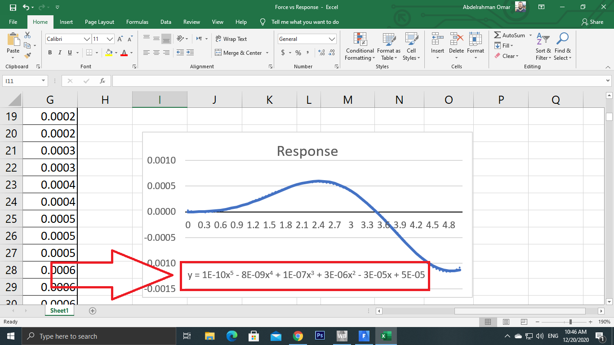Screen dimensions: 614x345
Task: Switch to the Formulas tab
Action: click(x=137, y=22)
